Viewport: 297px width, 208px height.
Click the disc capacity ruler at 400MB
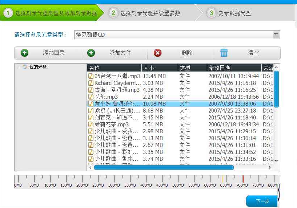pyautogui.click(x=146, y=180)
